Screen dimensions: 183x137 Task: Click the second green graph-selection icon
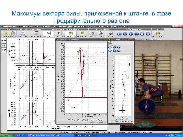(x=82, y=33)
